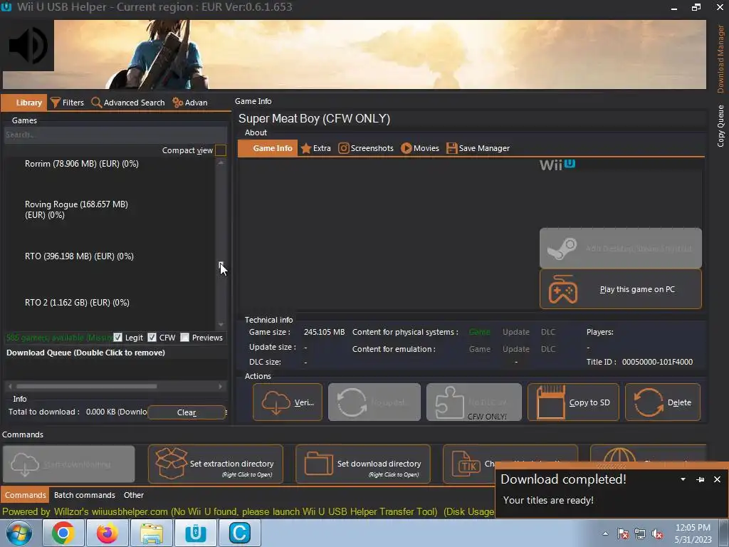
Task: Select RTO (396.198 MB) game entry
Action: coord(79,256)
